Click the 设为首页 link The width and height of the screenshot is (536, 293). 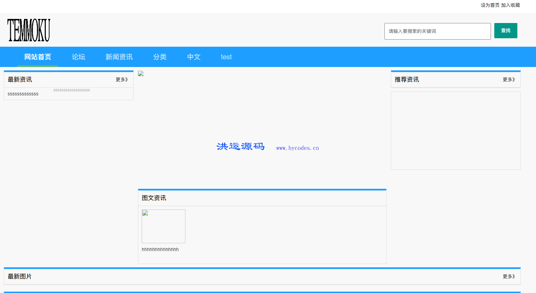coord(490,5)
